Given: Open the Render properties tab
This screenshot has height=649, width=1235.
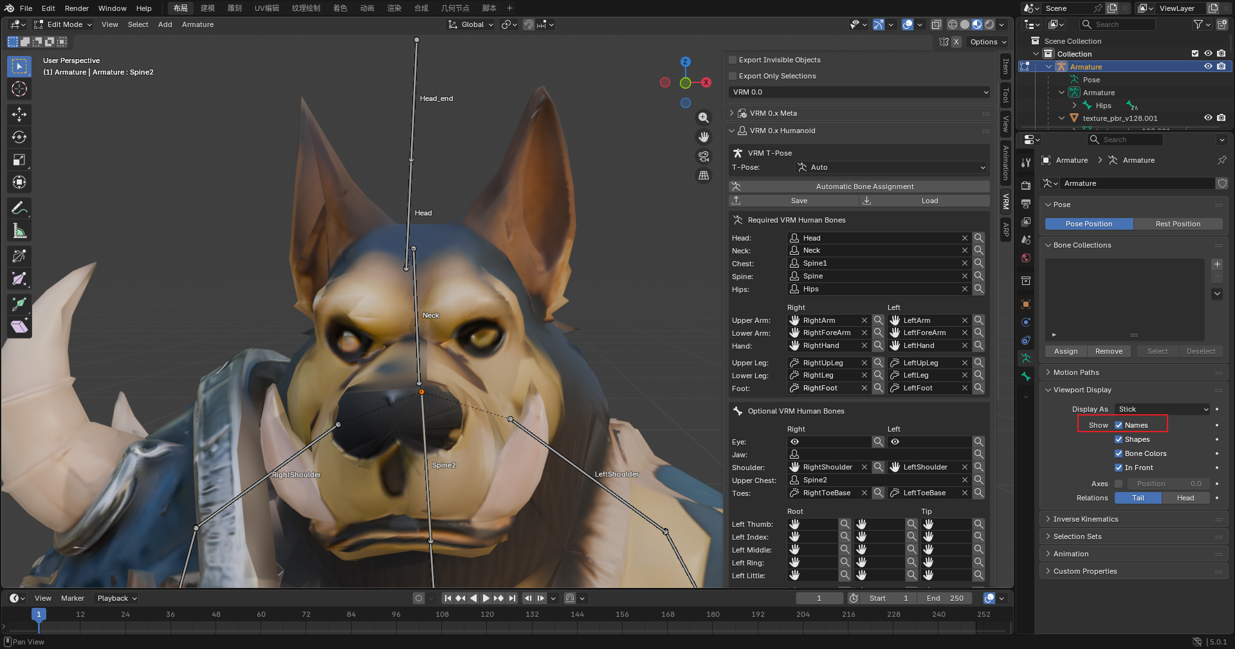Looking at the screenshot, I should (1026, 185).
